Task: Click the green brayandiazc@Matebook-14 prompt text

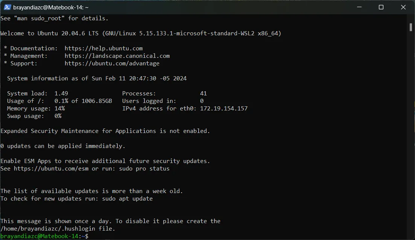Action: click(40, 236)
